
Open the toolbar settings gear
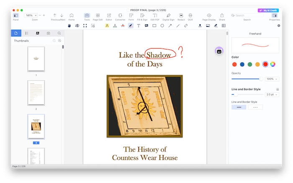tap(279, 26)
